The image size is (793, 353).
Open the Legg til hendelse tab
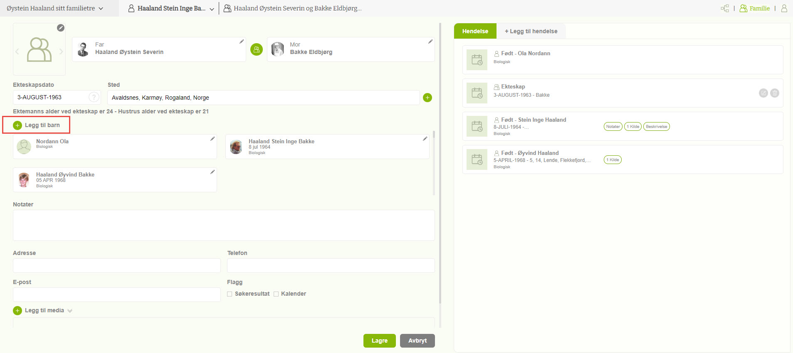pos(531,31)
